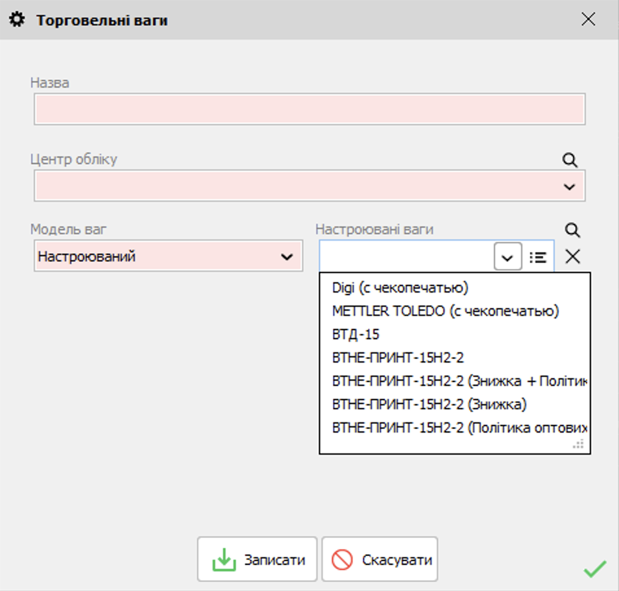Click search magnifier above Настроювані ваги field
This screenshot has height=591, width=619.
(x=572, y=230)
